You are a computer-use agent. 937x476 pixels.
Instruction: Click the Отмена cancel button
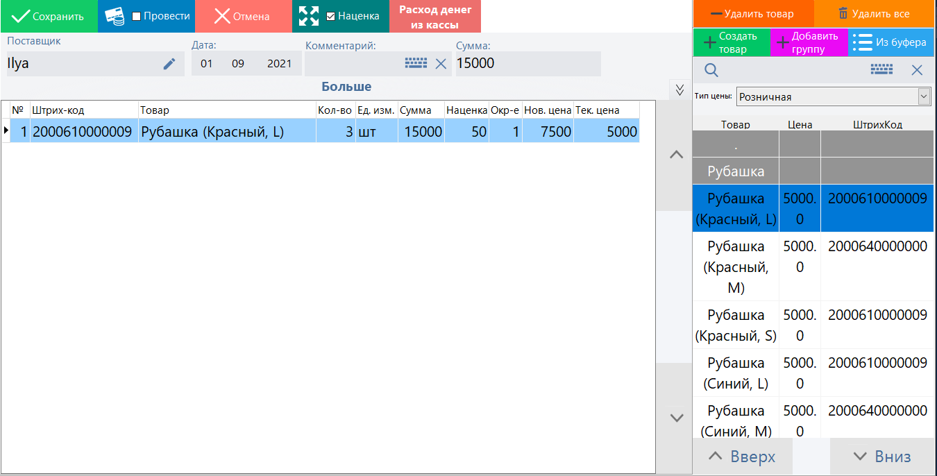(x=242, y=16)
